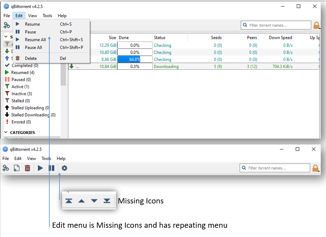This screenshot has height=237, width=326.
Task: Select the Errored filter entry
Action: click(20, 122)
